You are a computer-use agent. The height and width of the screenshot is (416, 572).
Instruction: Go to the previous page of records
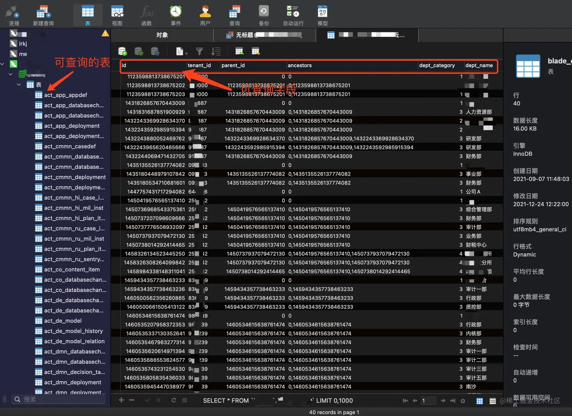click(x=415, y=400)
